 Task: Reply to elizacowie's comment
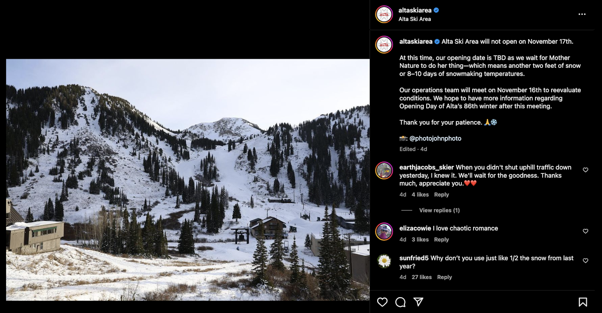(x=441, y=240)
